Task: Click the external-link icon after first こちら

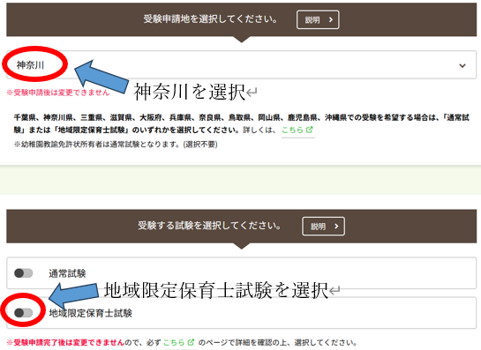Action: click(310, 130)
